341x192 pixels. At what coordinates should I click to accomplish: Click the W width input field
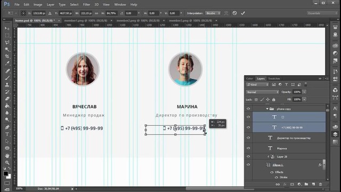[86, 13]
